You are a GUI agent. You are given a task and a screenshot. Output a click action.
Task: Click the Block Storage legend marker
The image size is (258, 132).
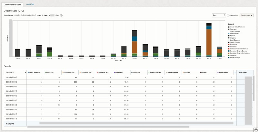pyautogui.click(x=229, y=57)
